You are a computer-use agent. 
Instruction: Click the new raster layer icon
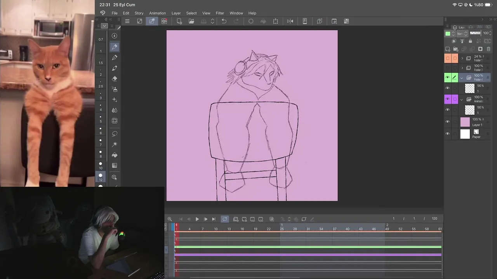point(448,49)
